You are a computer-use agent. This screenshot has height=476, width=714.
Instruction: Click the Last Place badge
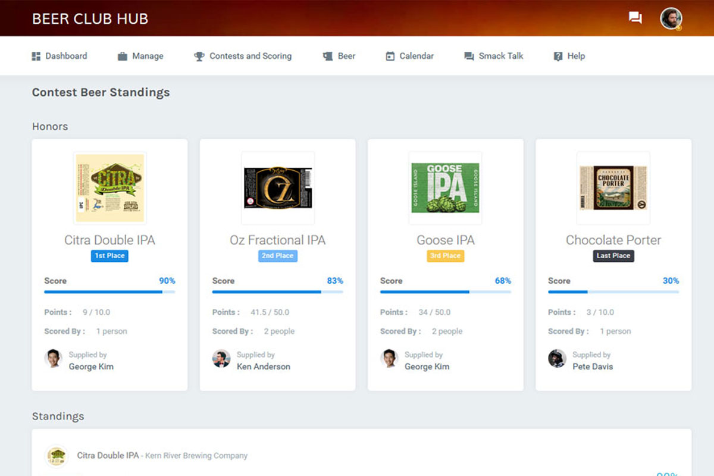(x=613, y=256)
